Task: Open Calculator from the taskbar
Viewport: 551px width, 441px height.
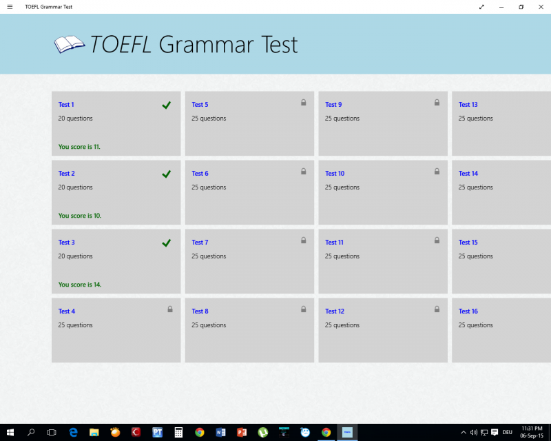Action: pos(178,432)
